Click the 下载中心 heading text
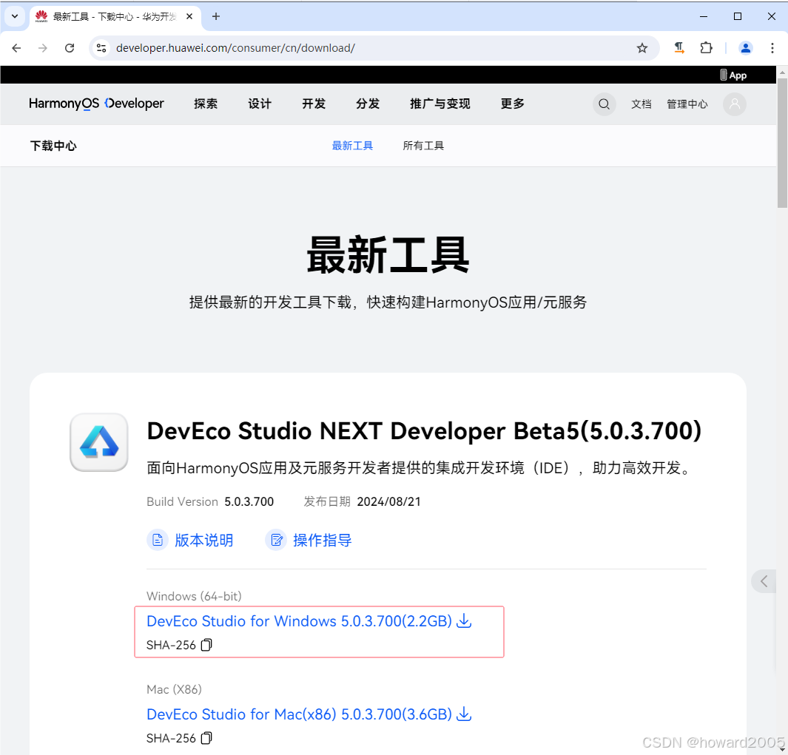788x755 pixels. [53, 146]
